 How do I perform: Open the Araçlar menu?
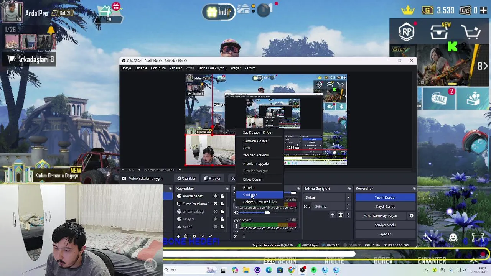(x=236, y=68)
